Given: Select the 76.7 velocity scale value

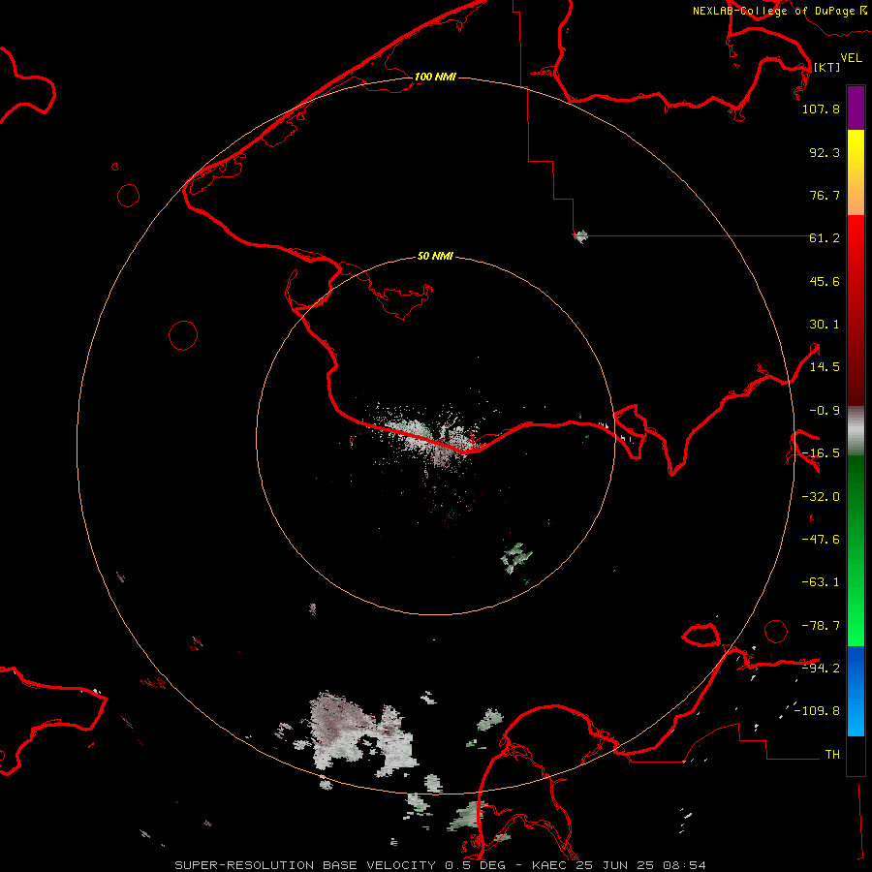Looking at the screenshot, I should [x=825, y=195].
